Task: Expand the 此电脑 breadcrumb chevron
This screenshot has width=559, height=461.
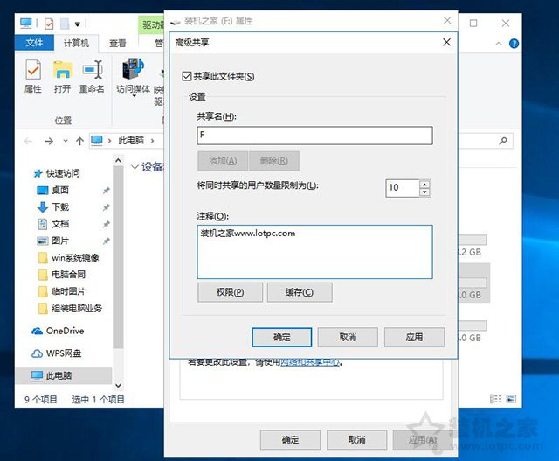Action: point(152,141)
